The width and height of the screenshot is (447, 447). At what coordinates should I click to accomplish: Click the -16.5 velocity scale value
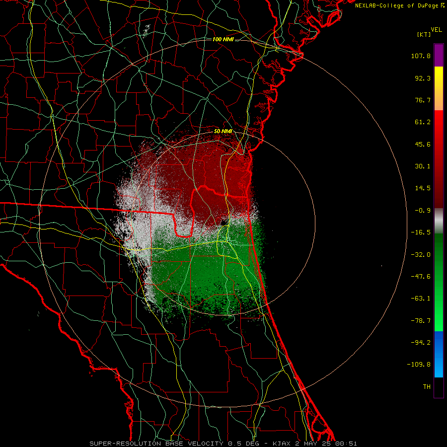click(421, 232)
